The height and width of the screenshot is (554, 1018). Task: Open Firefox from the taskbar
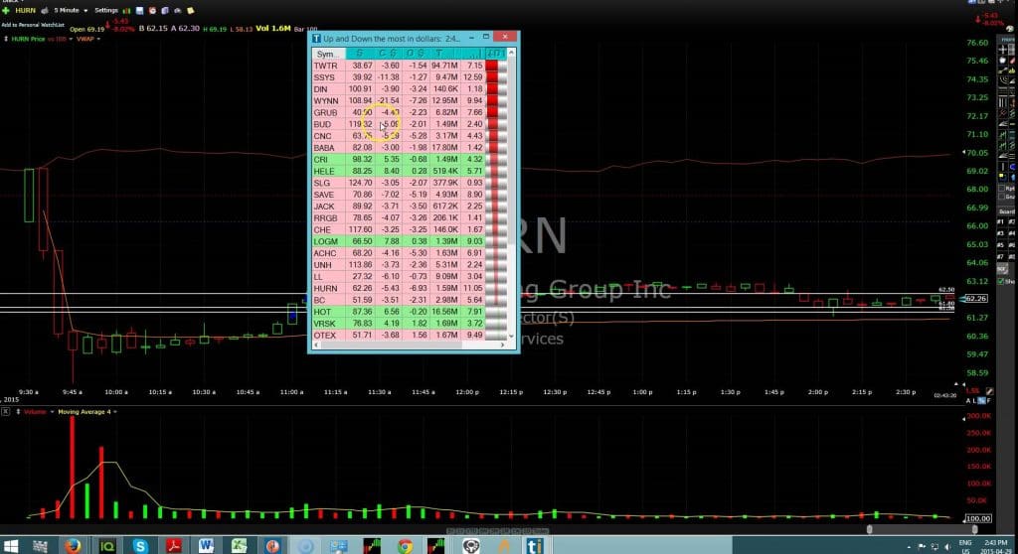pos(73,546)
